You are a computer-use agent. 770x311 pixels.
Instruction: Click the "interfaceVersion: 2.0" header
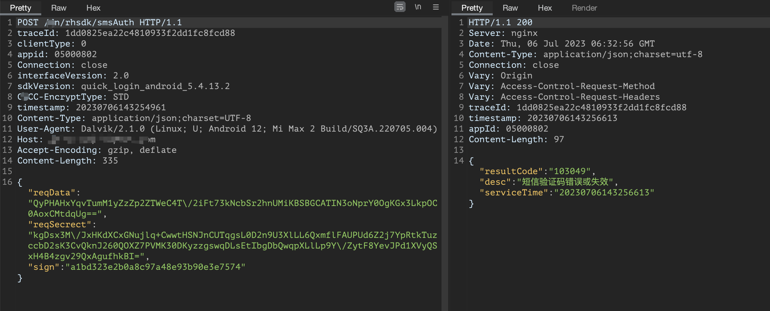(x=73, y=76)
